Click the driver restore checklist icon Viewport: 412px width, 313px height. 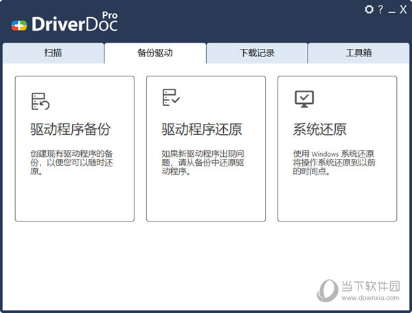(171, 98)
